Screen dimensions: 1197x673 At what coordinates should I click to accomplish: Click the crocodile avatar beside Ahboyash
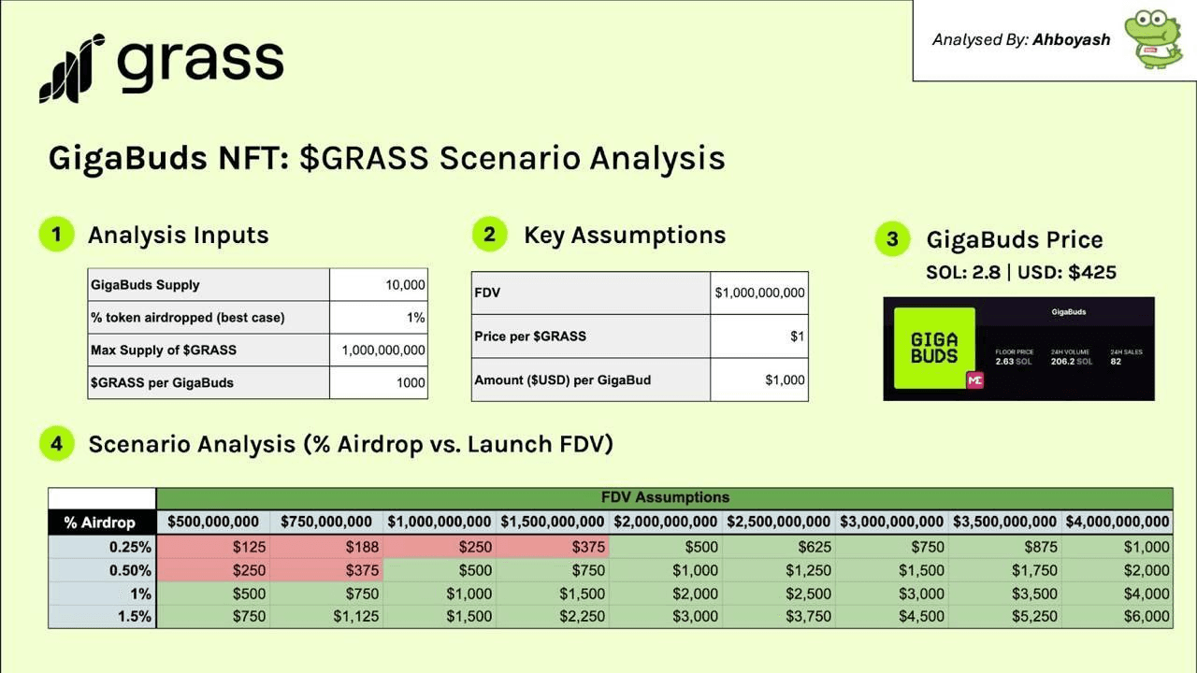tap(1153, 39)
